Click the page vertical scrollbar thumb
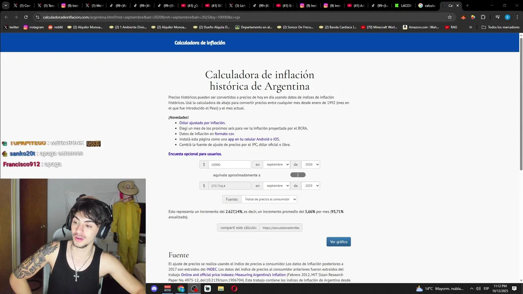 [521, 104]
